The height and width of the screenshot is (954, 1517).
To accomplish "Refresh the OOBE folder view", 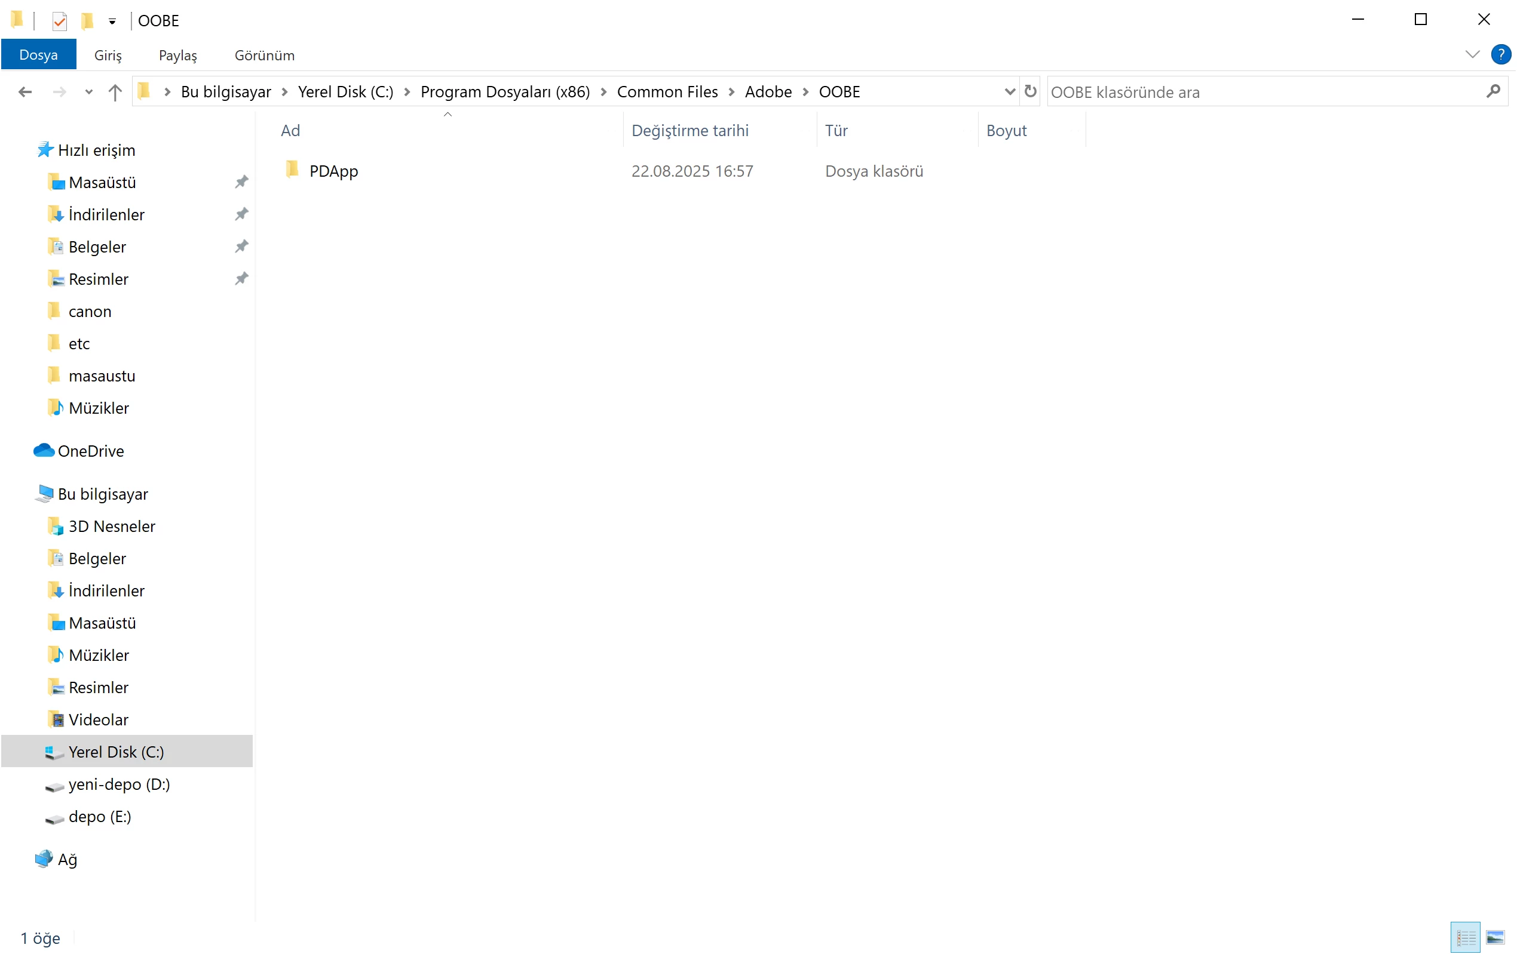I will pos(1030,91).
